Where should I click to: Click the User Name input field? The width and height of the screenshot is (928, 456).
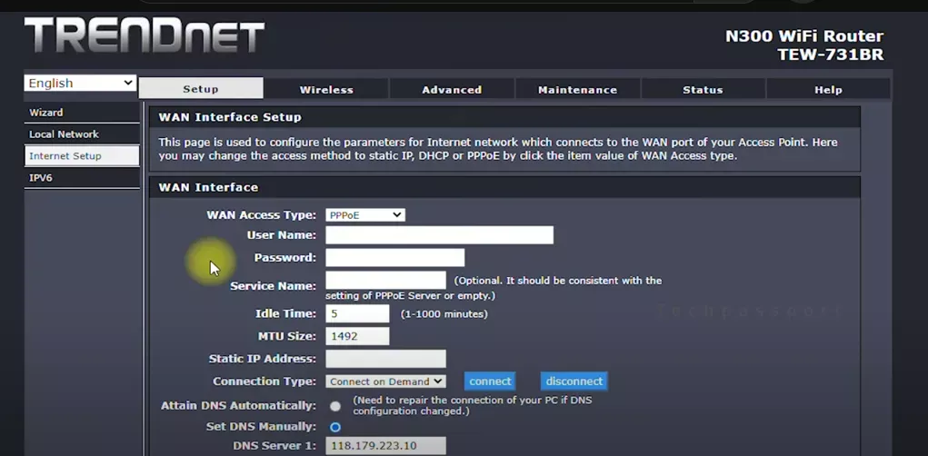(439, 235)
